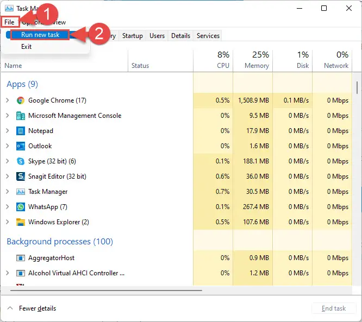Maximize the Task Manager window

(x=324, y=9)
